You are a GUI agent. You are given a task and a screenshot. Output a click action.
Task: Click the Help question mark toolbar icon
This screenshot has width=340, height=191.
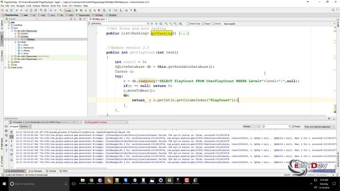tap(131, 11)
